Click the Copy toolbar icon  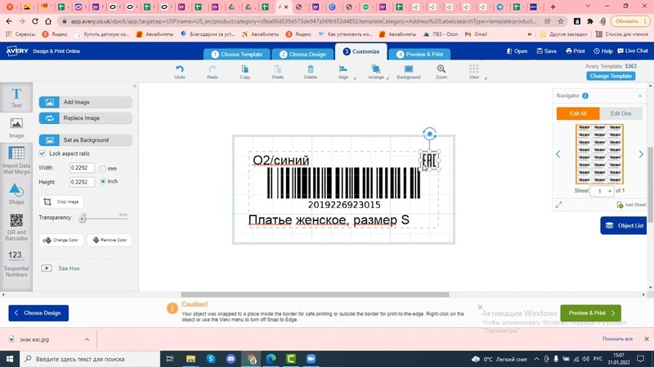[x=244, y=72]
